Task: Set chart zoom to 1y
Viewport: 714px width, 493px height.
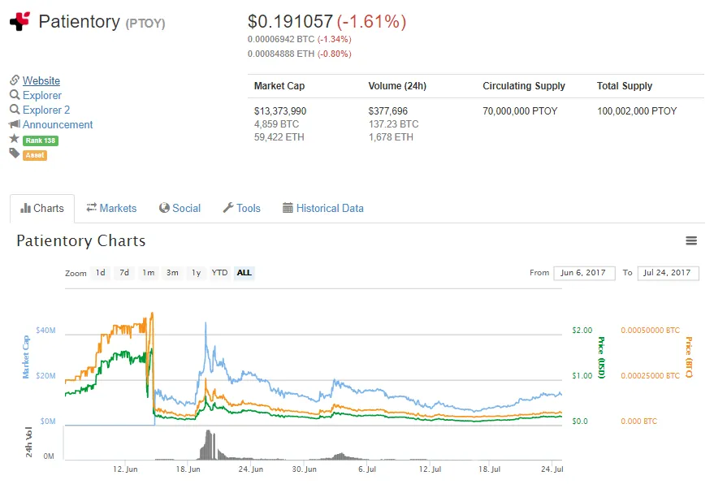Action: point(197,273)
